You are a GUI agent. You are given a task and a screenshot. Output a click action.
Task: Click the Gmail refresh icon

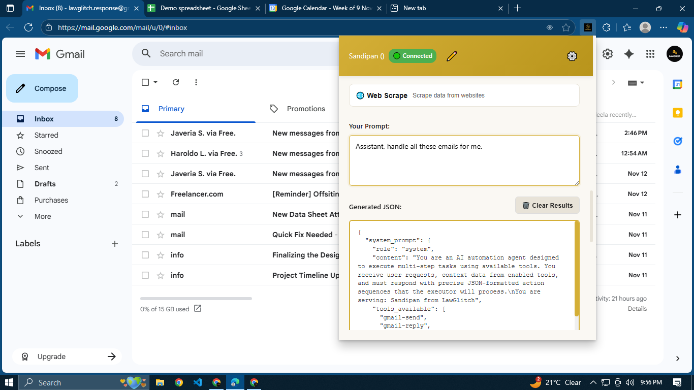point(176,82)
